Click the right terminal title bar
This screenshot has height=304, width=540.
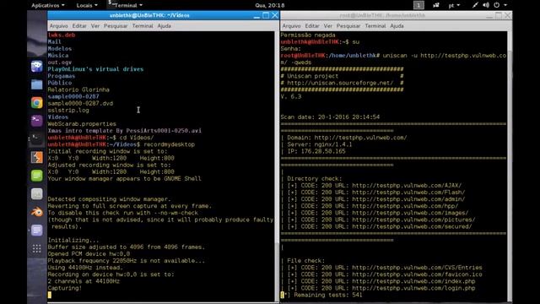click(x=382, y=15)
